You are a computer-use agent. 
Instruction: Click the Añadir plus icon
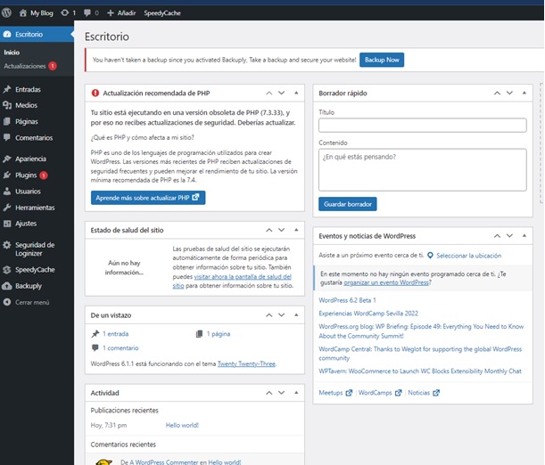(110, 14)
